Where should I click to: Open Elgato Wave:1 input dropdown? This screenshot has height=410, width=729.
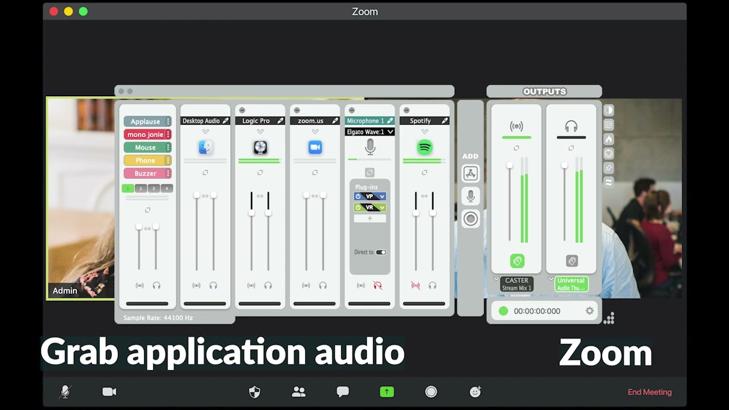pyautogui.click(x=370, y=132)
